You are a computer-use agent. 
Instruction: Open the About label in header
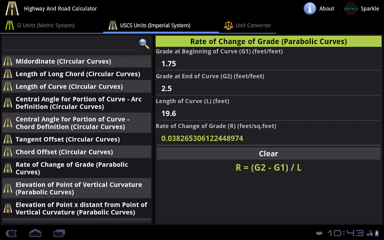[327, 9]
